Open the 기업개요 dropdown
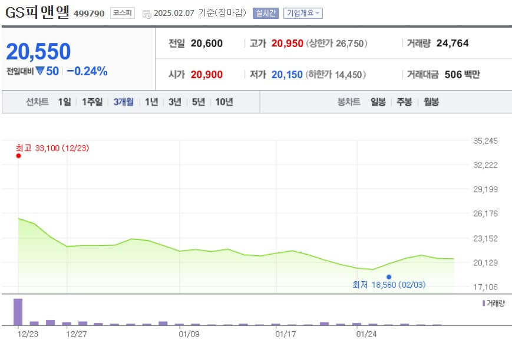 [x=303, y=13]
